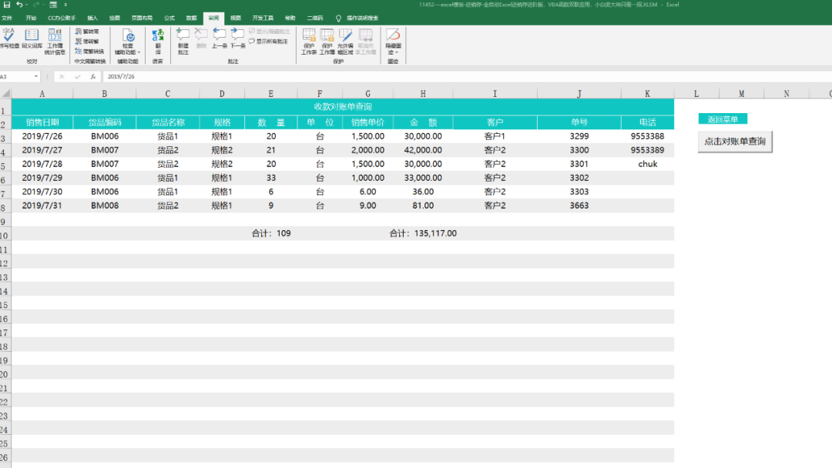This screenshot has width=832, height=468.
Task: Select the cell 42,000.00
Action: [x=423, y=150]
